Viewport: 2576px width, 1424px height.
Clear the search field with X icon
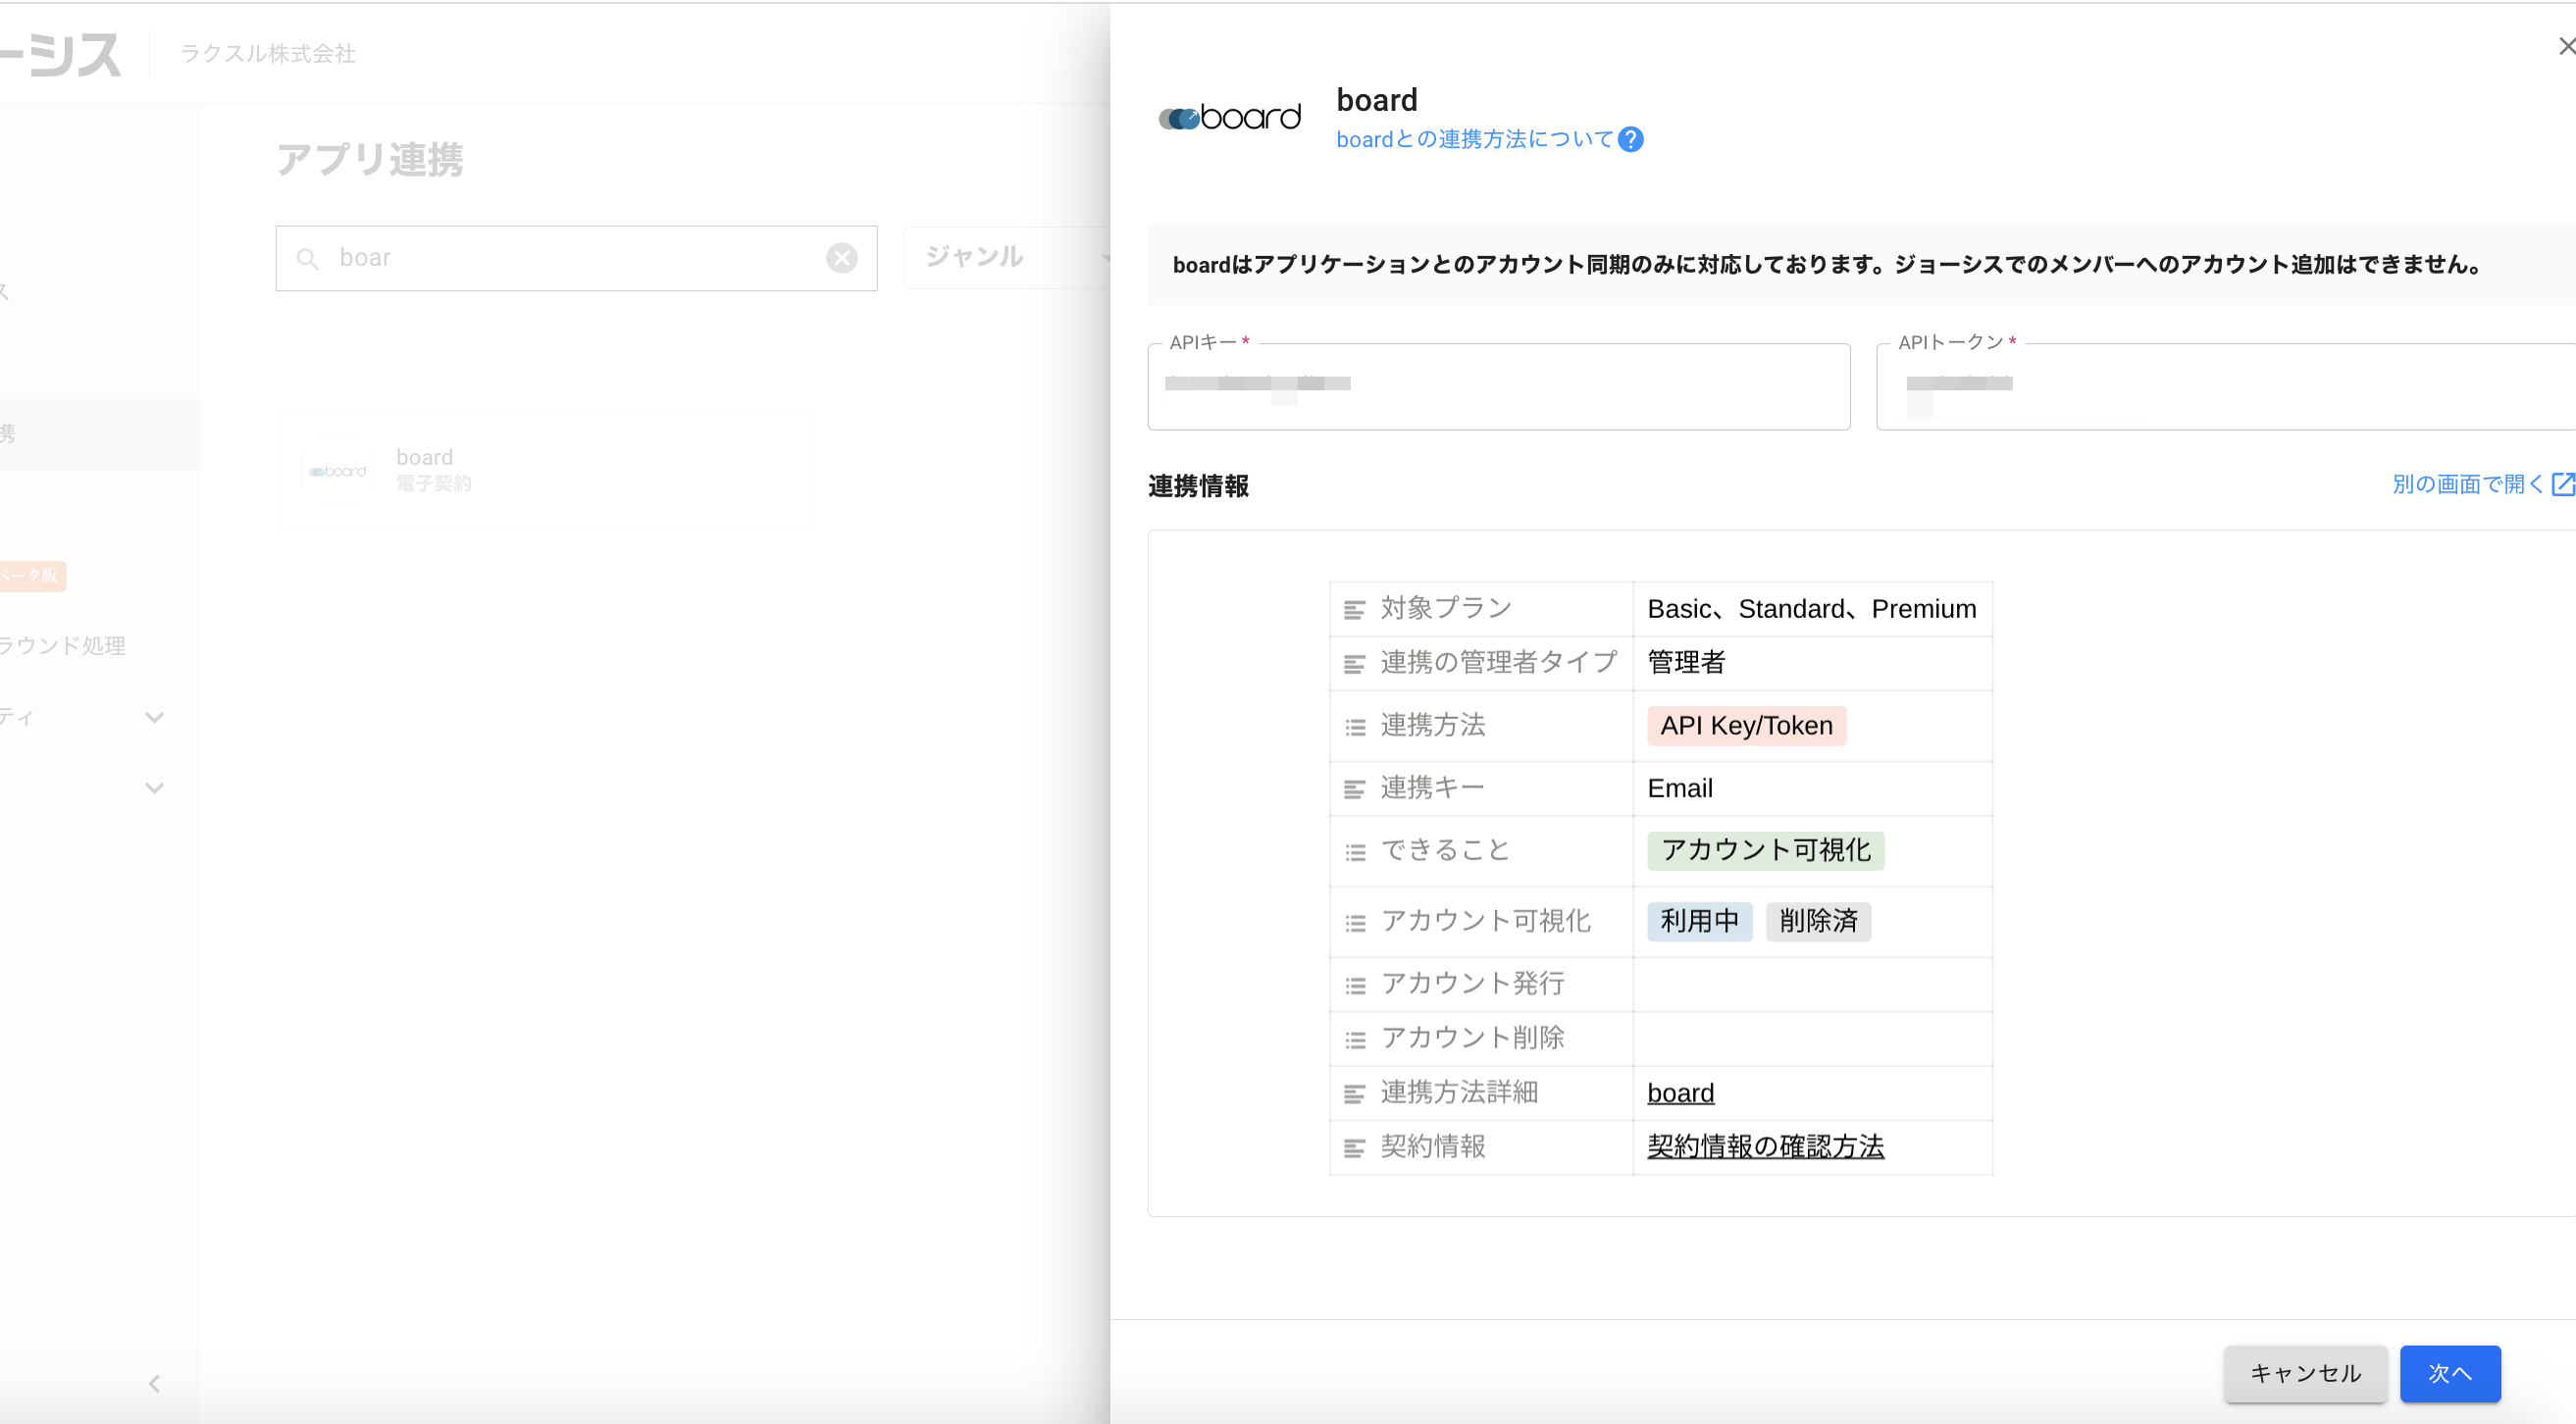(841, 258)
